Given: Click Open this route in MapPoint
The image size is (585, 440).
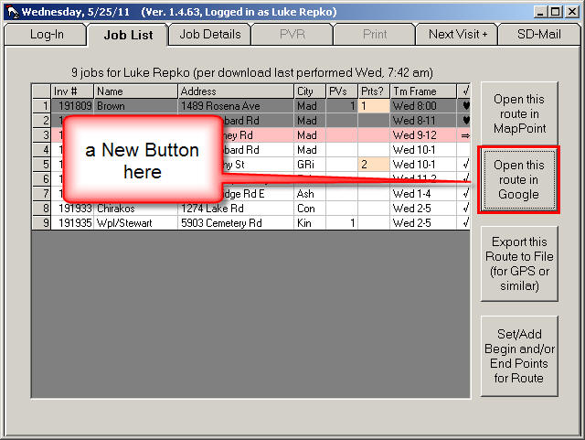Looking at the screenshot, I should [x=519, y=113].
